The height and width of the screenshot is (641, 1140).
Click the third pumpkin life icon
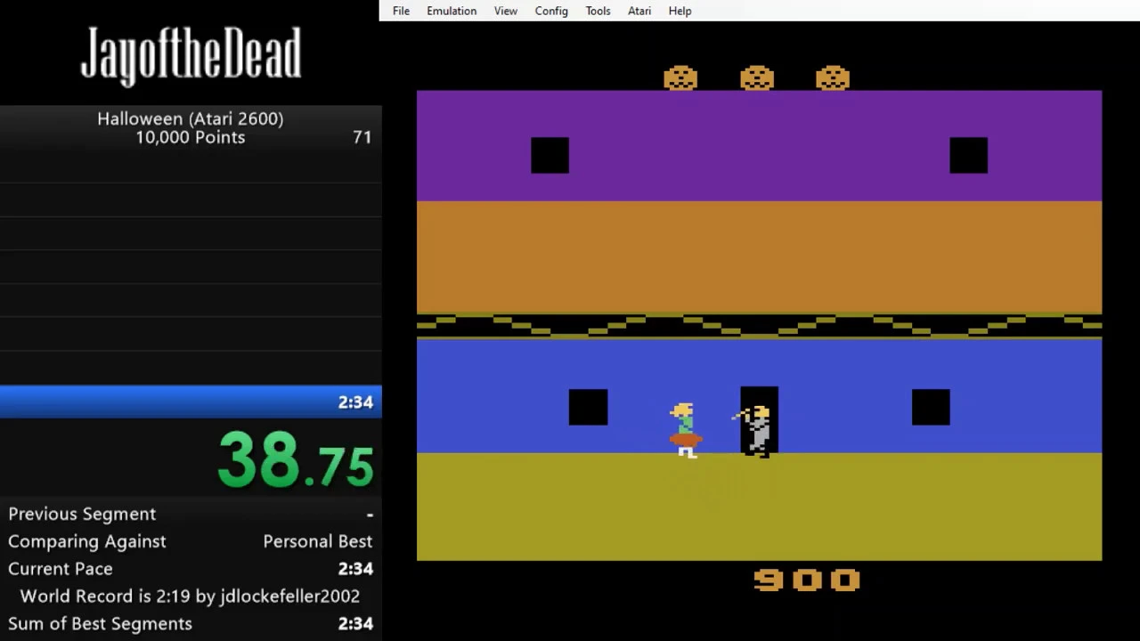(x=833, y=77)
